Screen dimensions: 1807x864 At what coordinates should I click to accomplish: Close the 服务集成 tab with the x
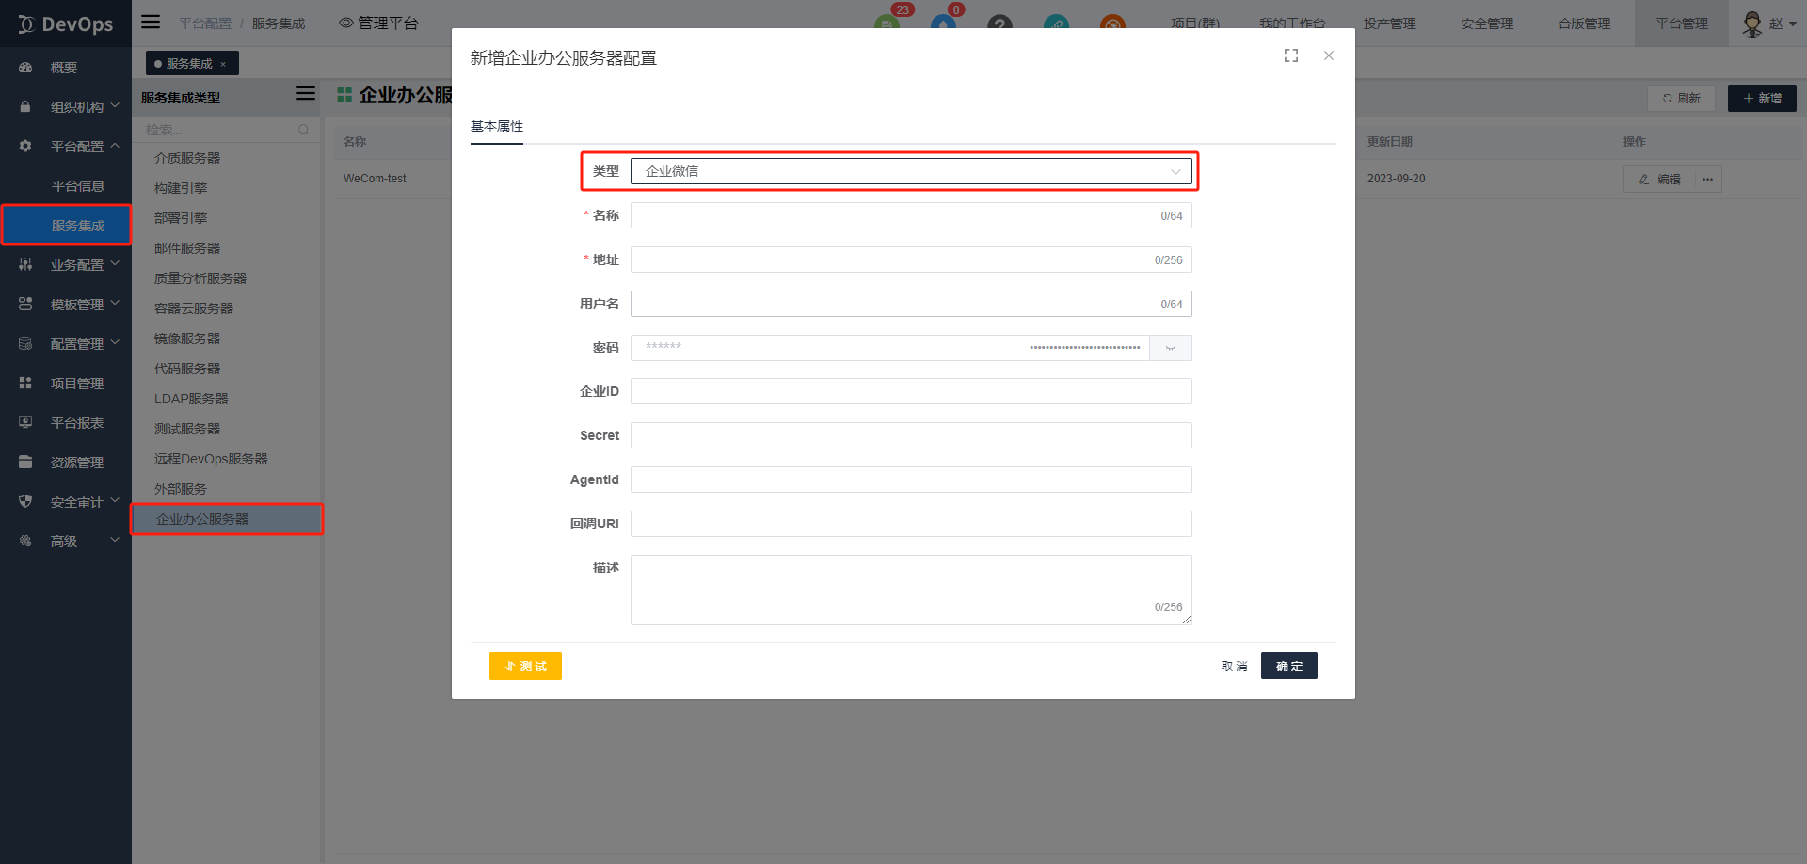pos(223,64)
